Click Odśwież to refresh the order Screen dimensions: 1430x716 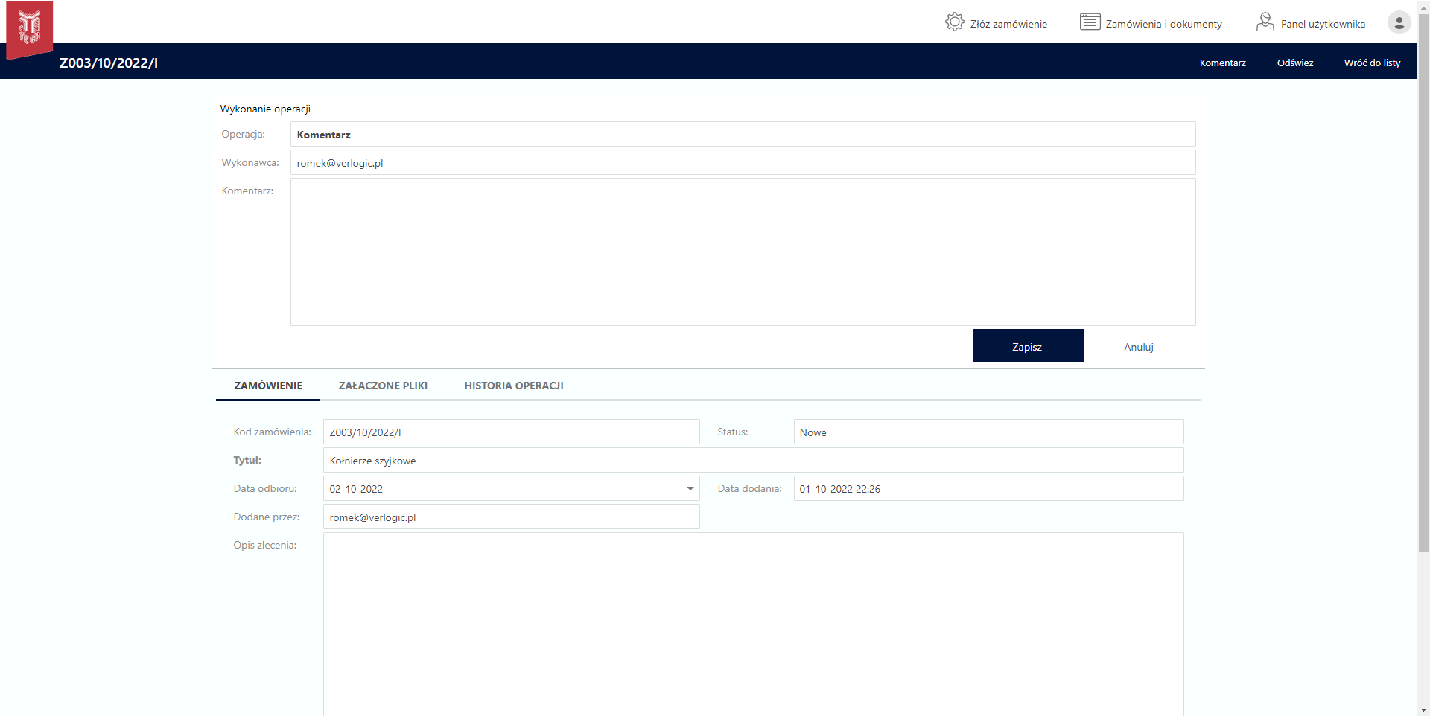click(1294, 63)
